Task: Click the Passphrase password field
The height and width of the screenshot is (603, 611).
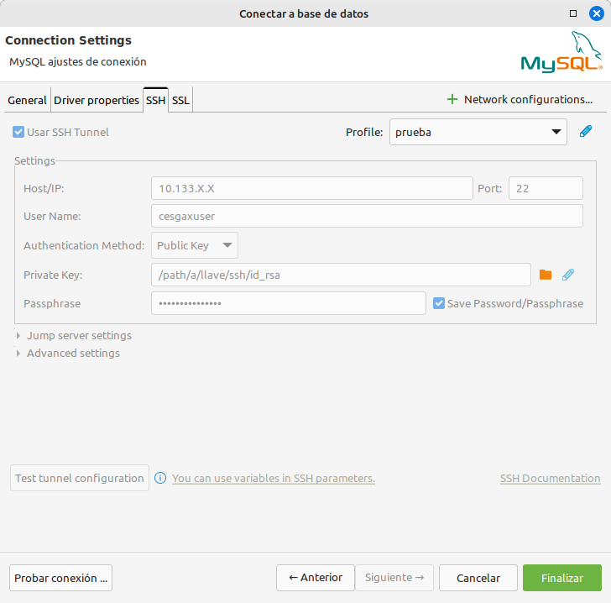Action: pos(289,303)
